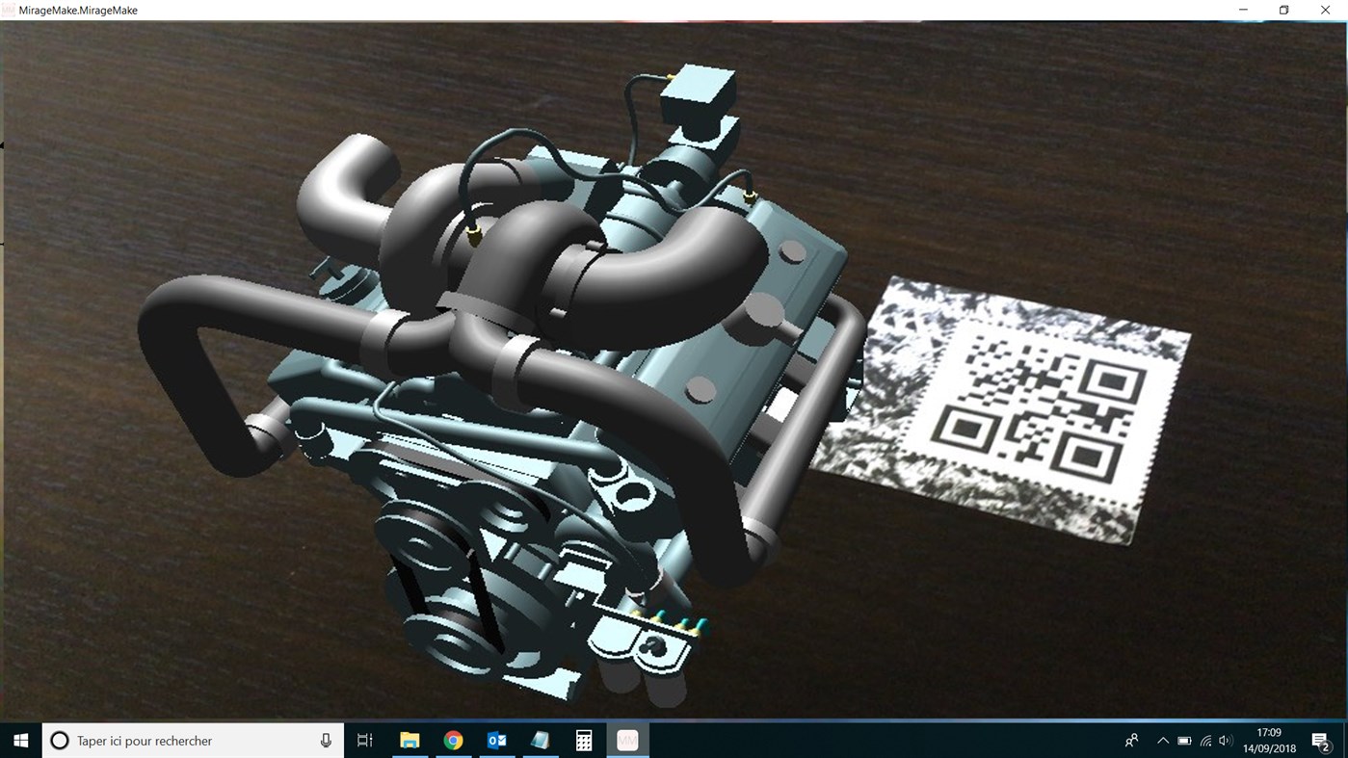Activate the microphone voice search icon
The image size is (1348, 758).
[x=326, y=741]
